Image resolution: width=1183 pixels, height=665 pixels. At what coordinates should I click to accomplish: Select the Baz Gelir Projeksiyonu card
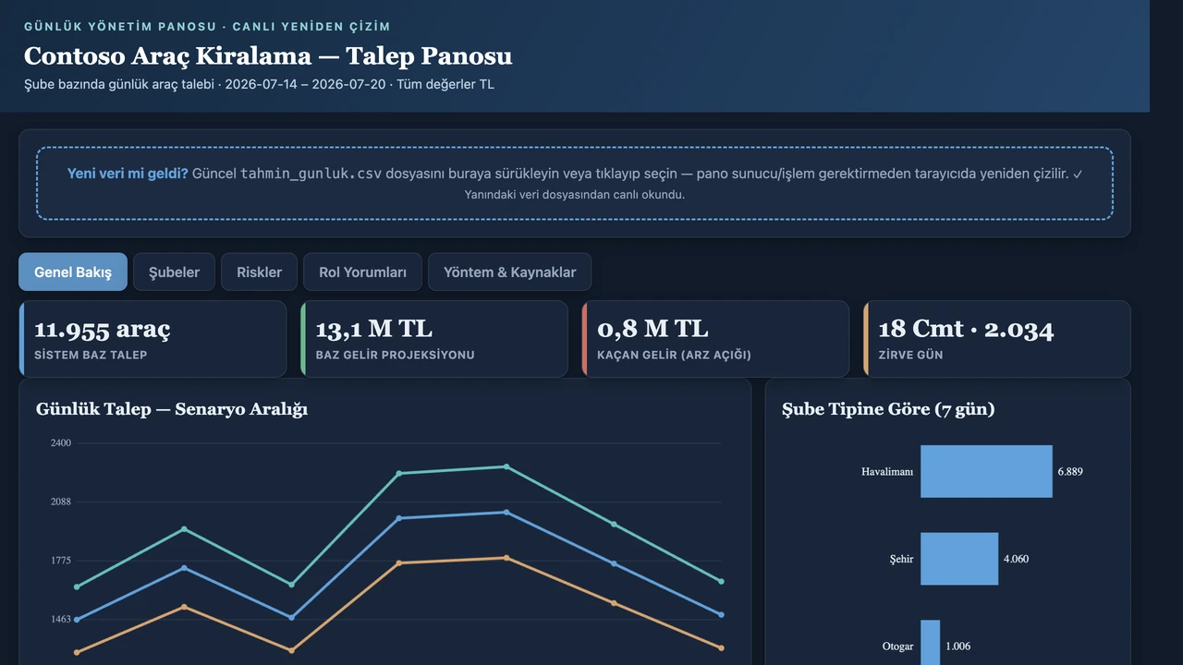(433, 339)
